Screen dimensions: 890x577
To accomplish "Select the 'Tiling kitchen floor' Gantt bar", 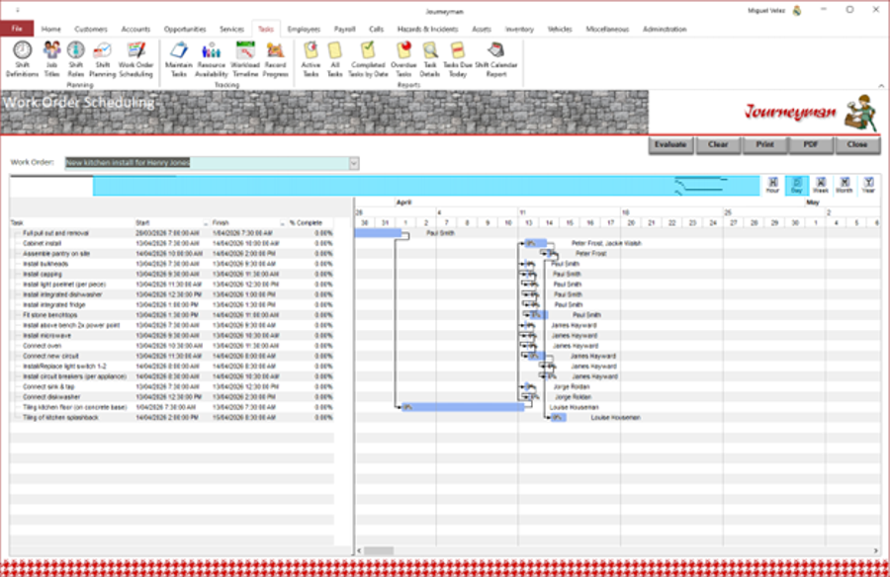I will [463, 407].
